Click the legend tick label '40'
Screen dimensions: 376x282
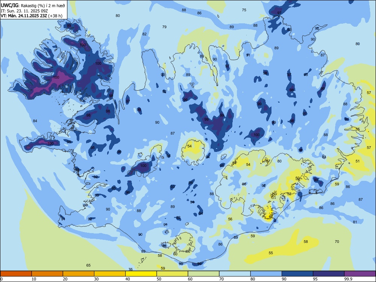coord(128,279)
